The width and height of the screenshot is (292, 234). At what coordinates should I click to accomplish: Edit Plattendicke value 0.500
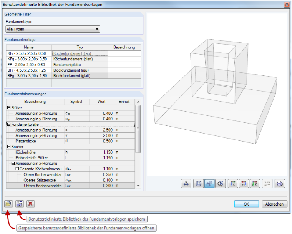(x=101, y=141)
